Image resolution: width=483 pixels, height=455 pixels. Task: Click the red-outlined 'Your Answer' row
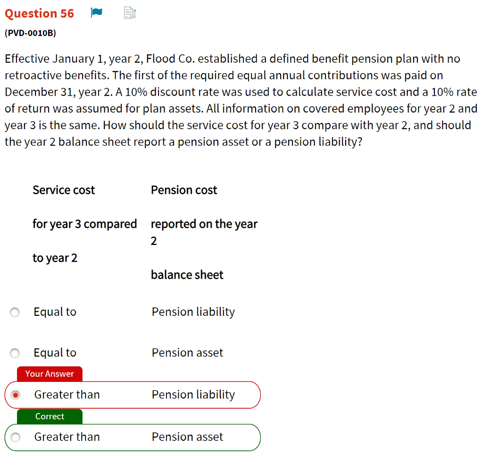click(132, 395)
